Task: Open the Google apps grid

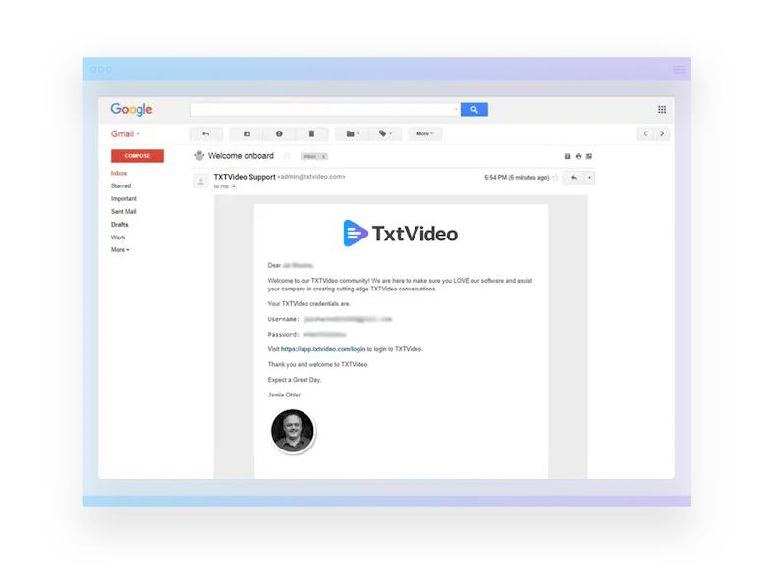Action: [662, 110]
